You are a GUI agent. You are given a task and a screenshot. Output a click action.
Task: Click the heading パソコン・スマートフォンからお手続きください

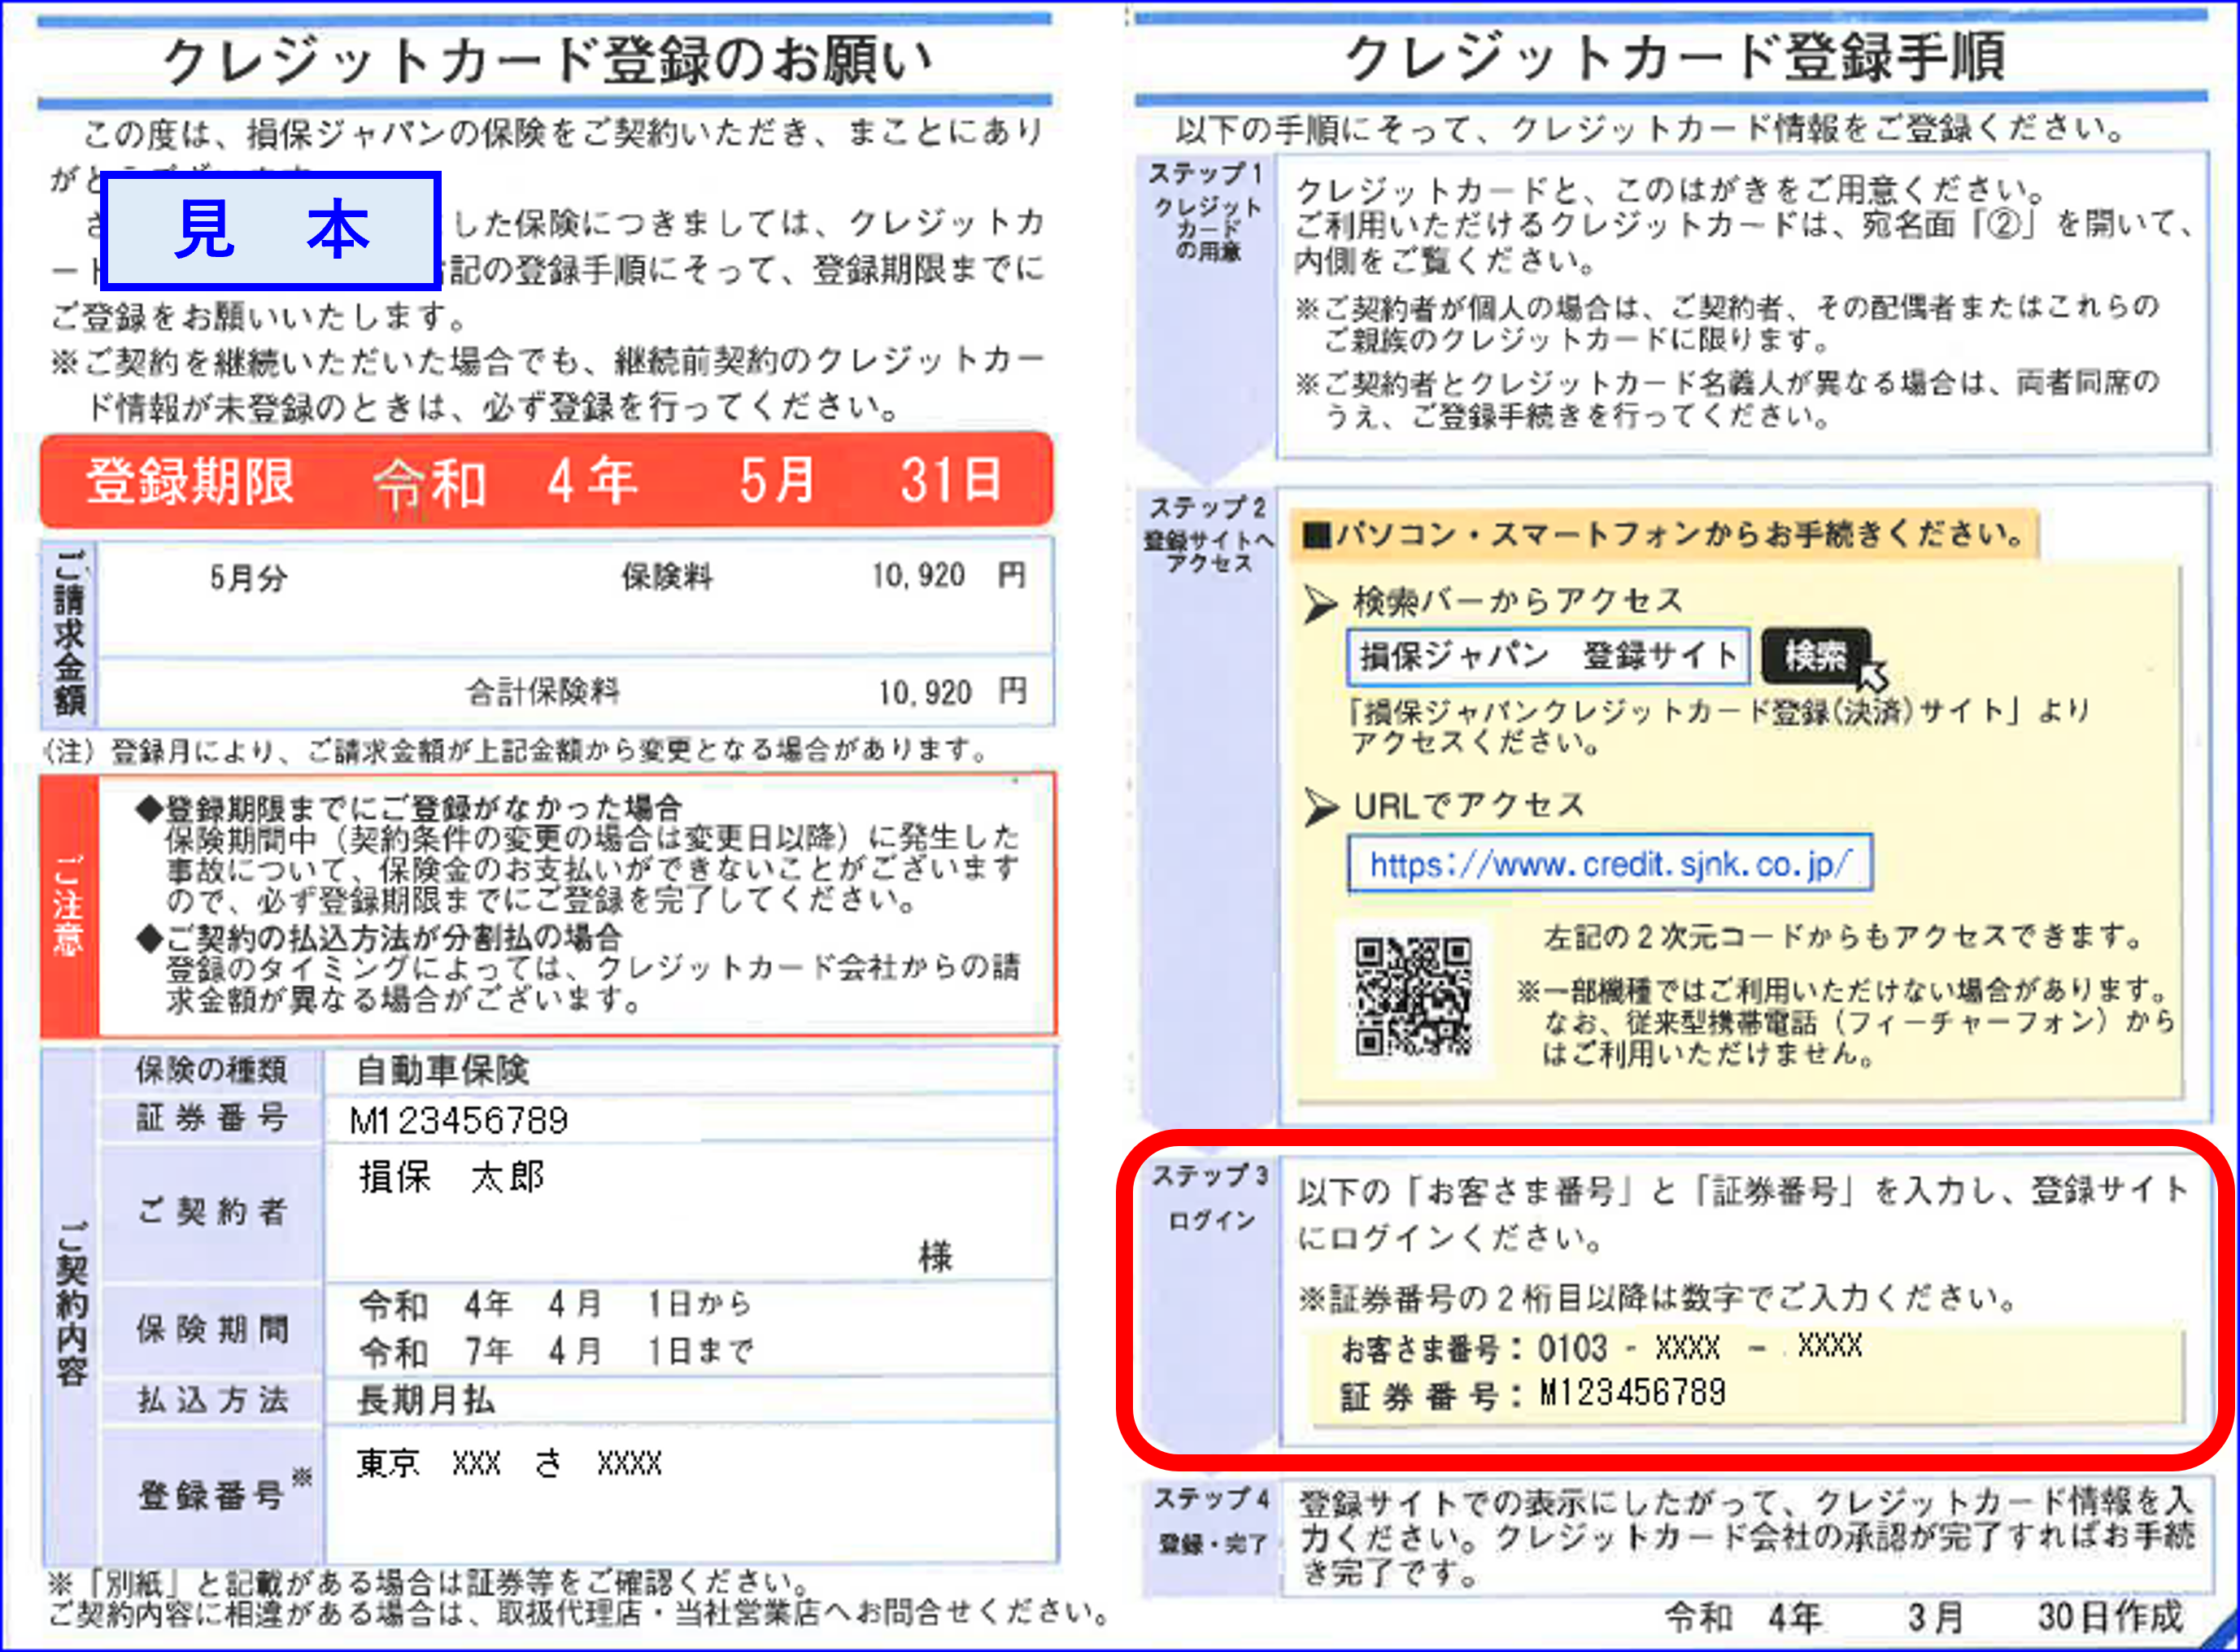1665,534
